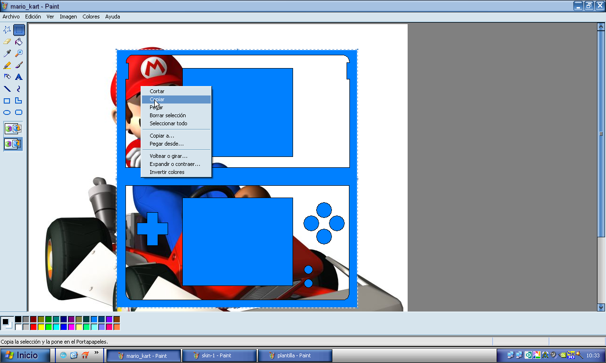Viewport: 606px width, 363px height.
Task: Pick the bright red palette color
Action: (34, 327)
